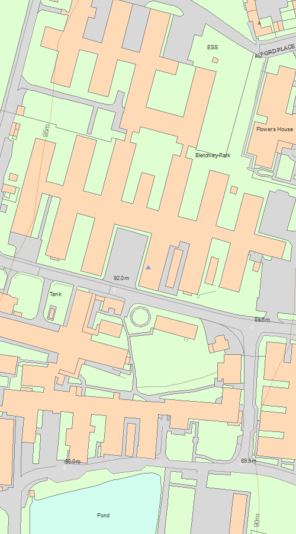The width and height of the screenshot is (296, 534).
Task: Click the spot height cross near 93.0m
Action: [65, 468]
